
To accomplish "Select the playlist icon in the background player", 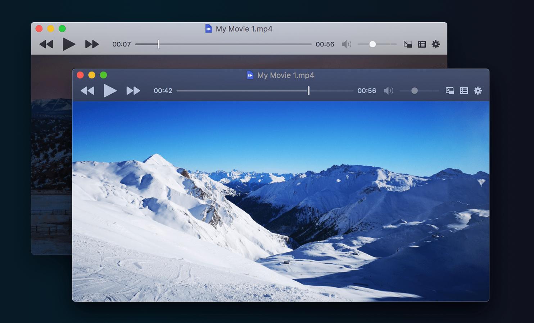I will click(421, 44).
